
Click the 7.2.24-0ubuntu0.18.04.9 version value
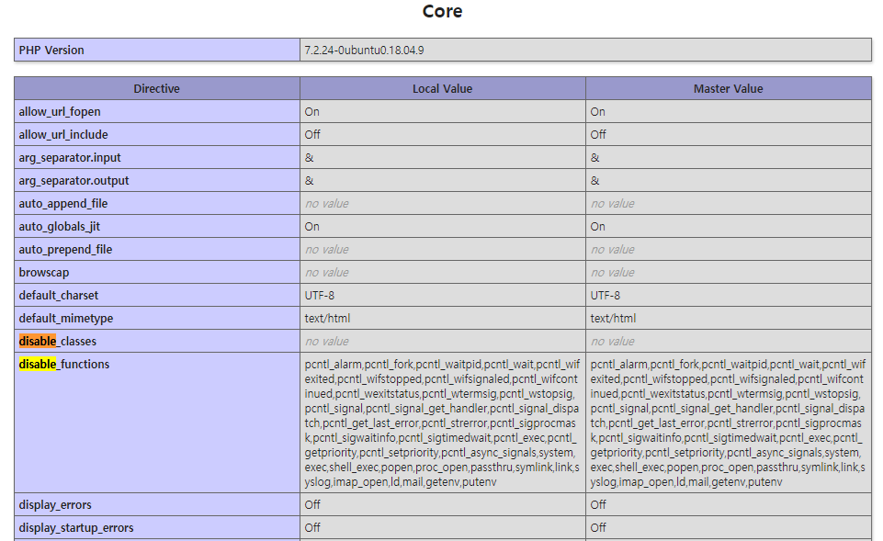[x=365, y=51]
